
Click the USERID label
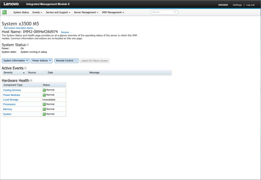(223, 5)
